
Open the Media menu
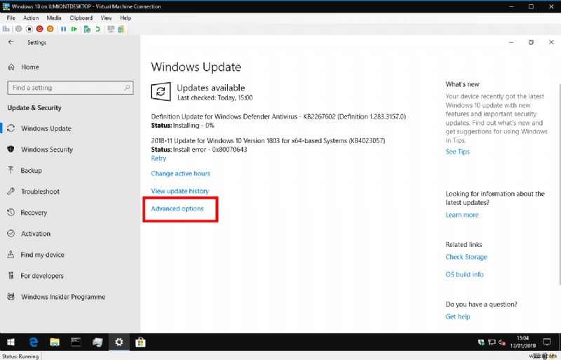tap(54, 18)
